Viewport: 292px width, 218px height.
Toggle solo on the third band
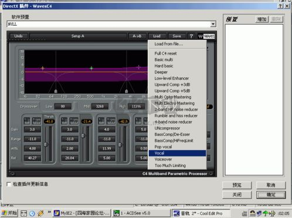pos(101,121)
